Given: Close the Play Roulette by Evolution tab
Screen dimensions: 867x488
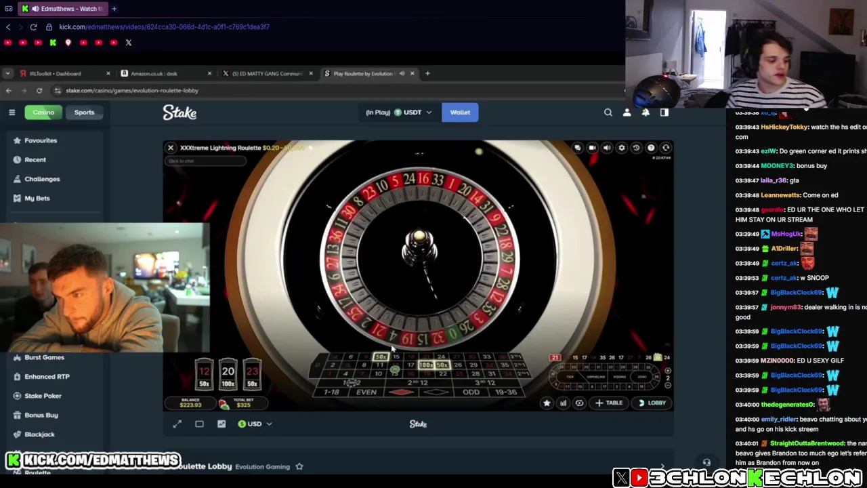Looking at the screenshot, I should (x=412, y=73).
